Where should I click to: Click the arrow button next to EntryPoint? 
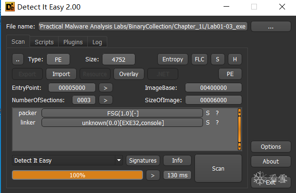tap(106, 88)
